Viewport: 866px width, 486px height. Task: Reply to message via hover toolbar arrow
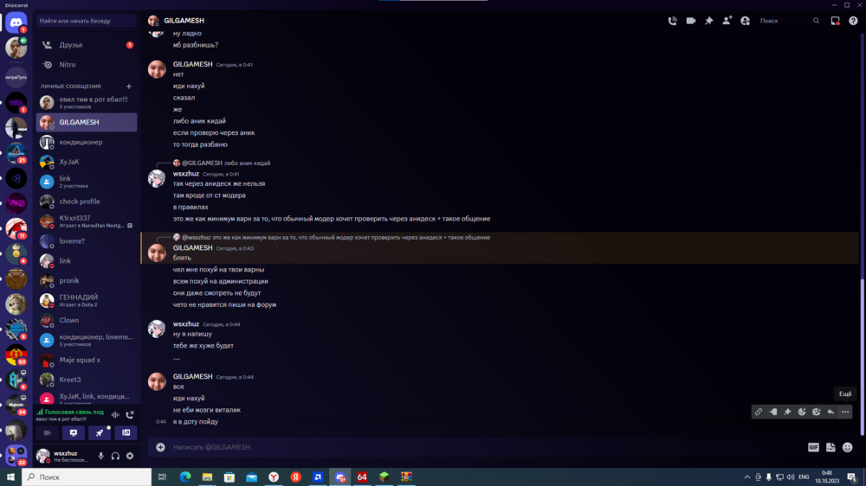click(830, 412)
